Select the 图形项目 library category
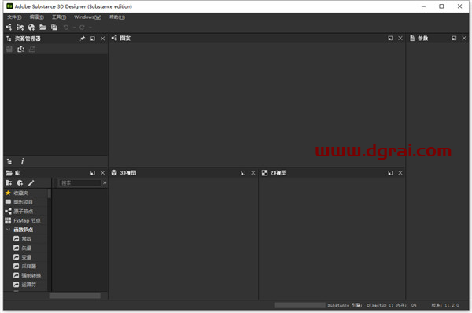Viewport: 472px width, 313px height. coord(23,202)
